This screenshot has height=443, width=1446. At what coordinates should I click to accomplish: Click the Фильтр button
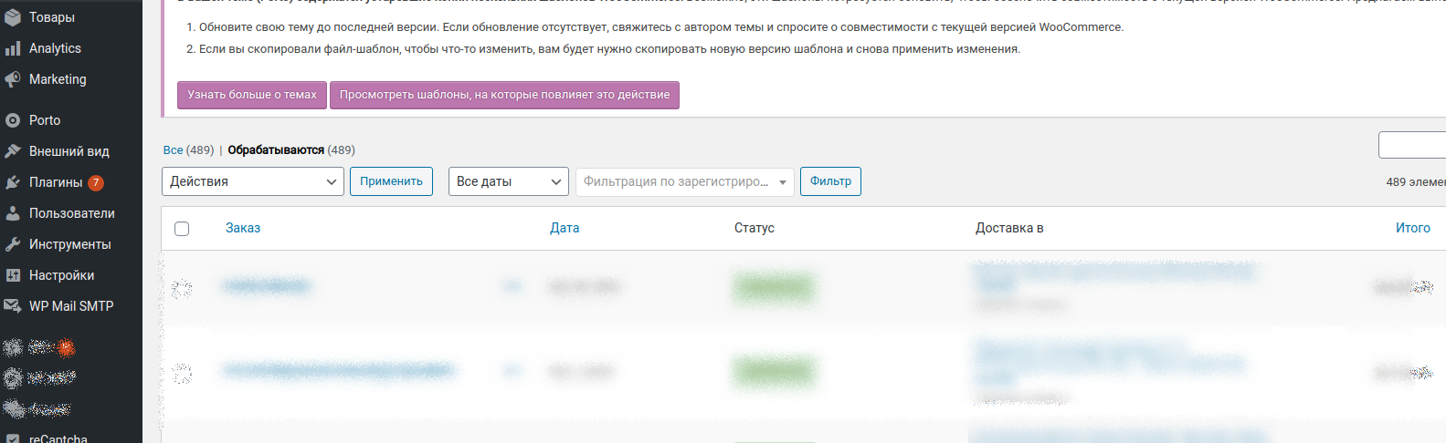click(830, 181)
